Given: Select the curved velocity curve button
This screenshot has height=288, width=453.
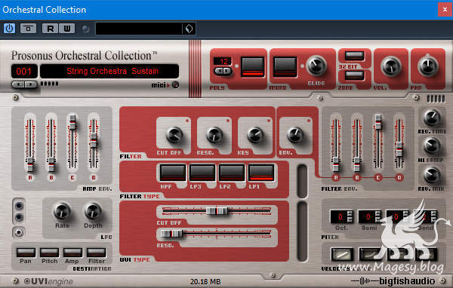Looking at the screenshot, I should pyautogui.click(x=371, y=255).
